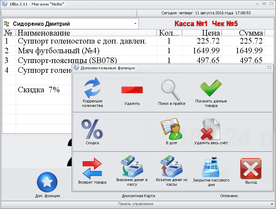Screen dimensions: 276x209
Task: Open Внесение денег в кассу
Action: coord(132,171)
